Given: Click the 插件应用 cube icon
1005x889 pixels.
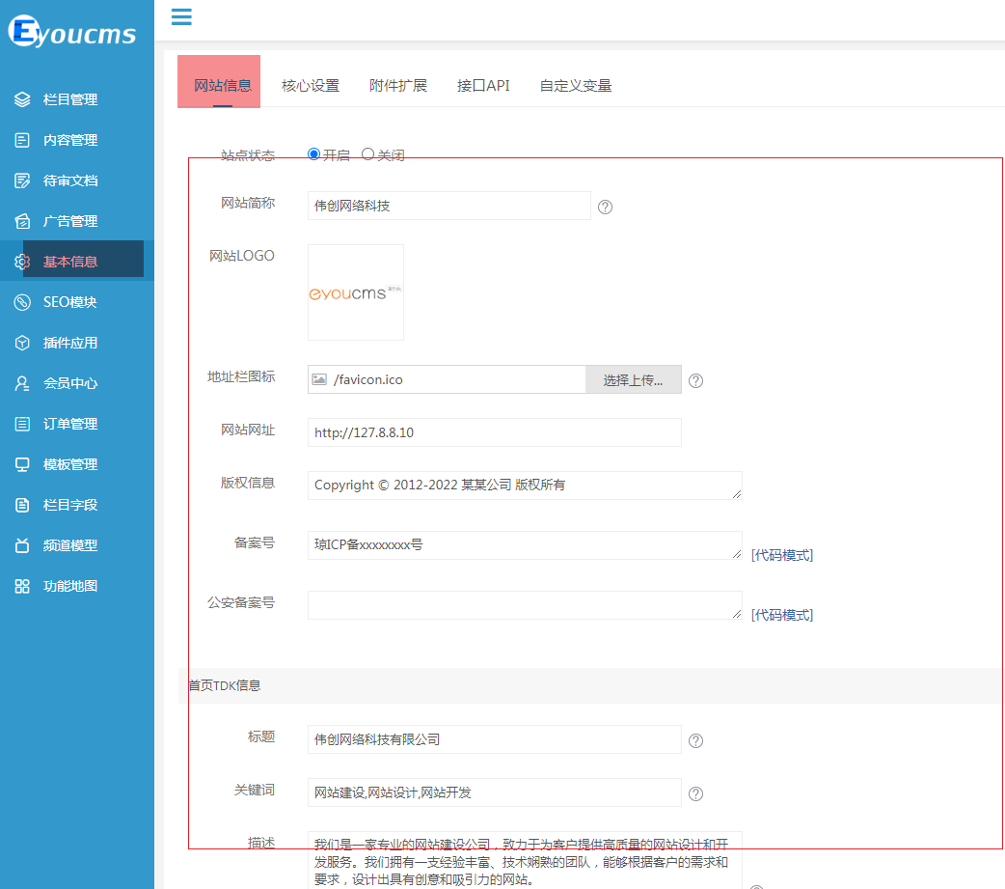Looking at the screenshot, I should tap(22, 344).
